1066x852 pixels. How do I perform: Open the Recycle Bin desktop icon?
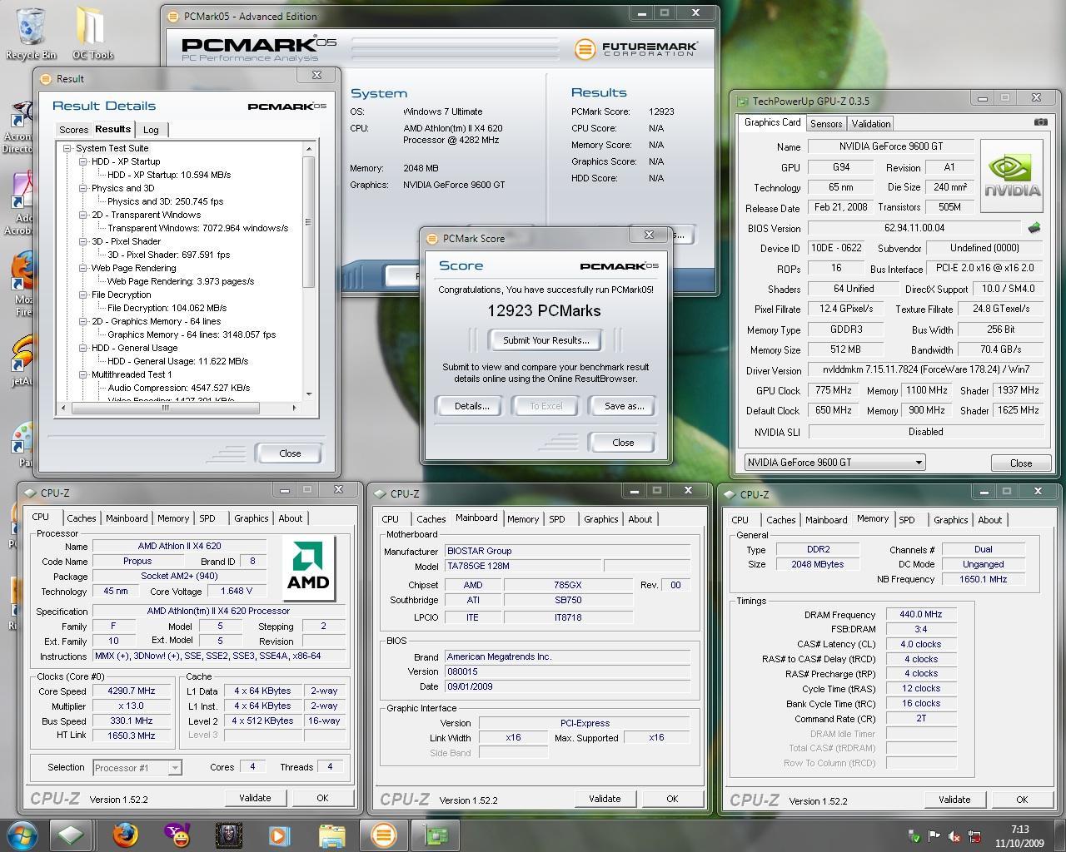click(31, 33)
